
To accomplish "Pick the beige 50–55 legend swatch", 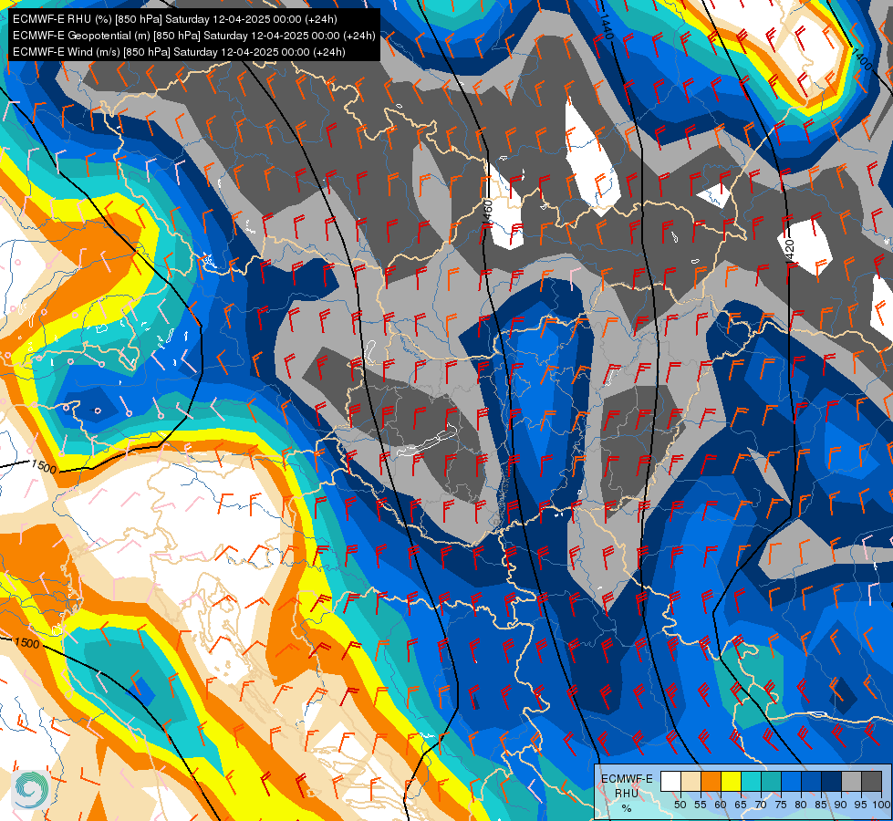I will point(691,781).
